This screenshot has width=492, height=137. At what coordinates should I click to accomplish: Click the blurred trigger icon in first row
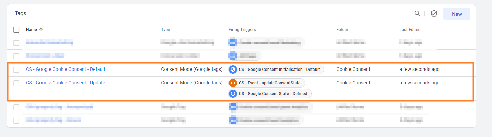233,42
